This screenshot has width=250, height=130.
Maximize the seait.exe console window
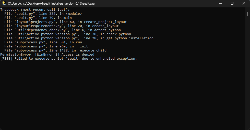[x=232, y=3]
